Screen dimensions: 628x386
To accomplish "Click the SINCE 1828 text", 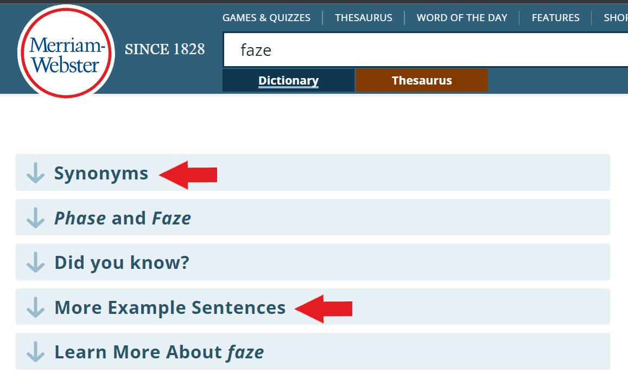I will click(x=164, y=49).
